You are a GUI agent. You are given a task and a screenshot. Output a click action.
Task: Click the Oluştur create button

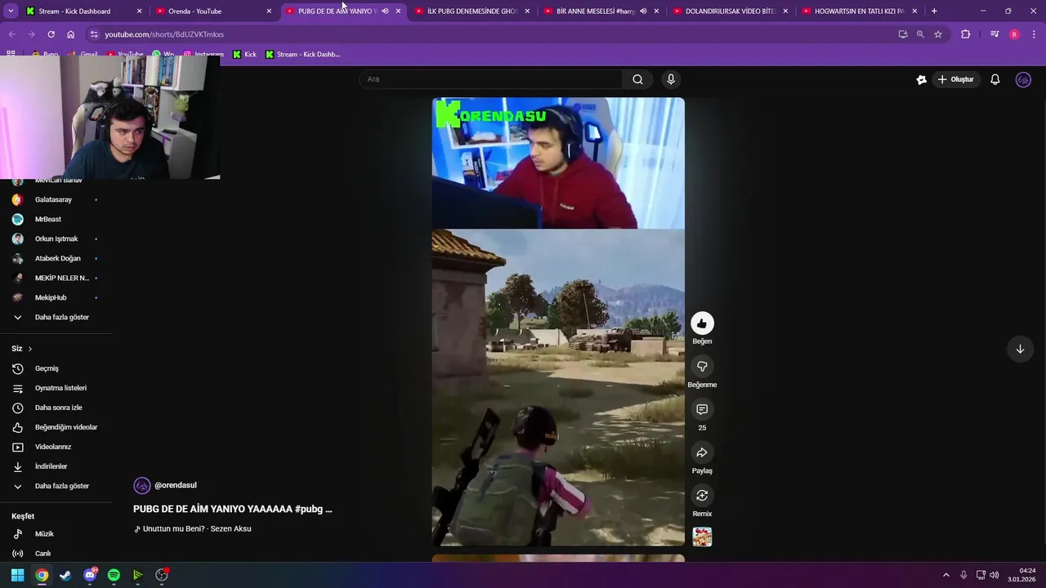(955, 79)
